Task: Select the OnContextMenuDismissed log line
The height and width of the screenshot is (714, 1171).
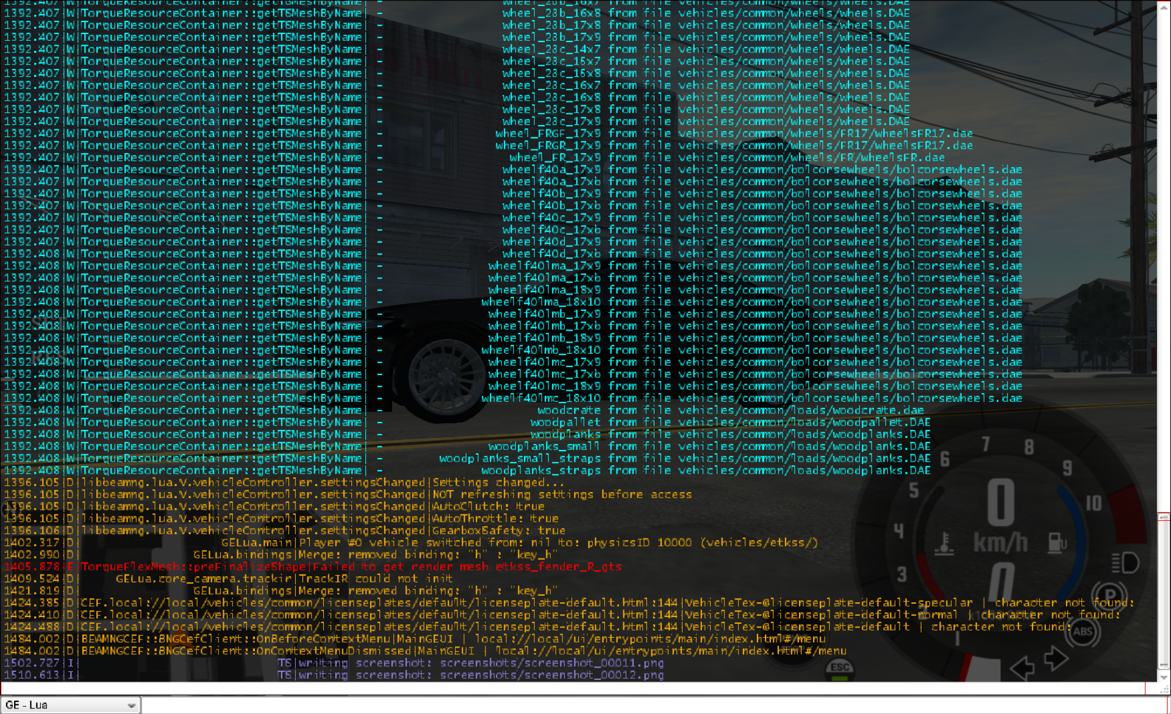Action: pyautogui.click(x=425, y=651)
